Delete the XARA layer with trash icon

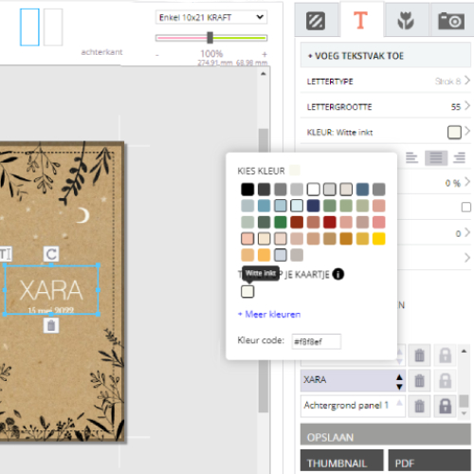[x=419, y=380]
